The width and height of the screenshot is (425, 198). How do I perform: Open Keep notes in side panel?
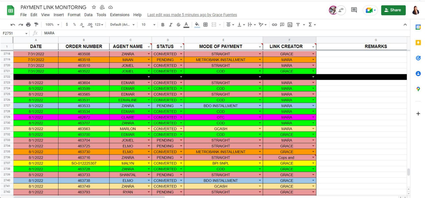click(x=418, y=43)
